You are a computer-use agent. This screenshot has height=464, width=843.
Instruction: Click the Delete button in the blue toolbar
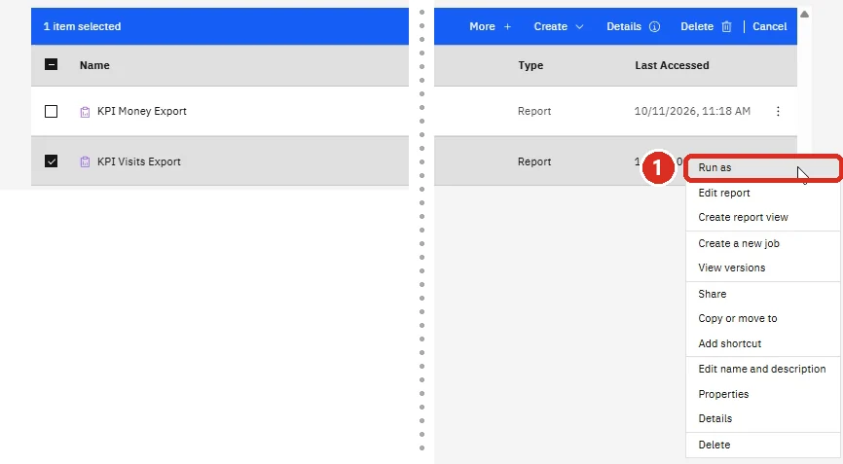[x=706, y=26]
